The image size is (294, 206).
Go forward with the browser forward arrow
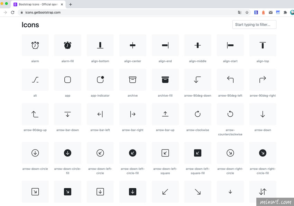[5, 12]
